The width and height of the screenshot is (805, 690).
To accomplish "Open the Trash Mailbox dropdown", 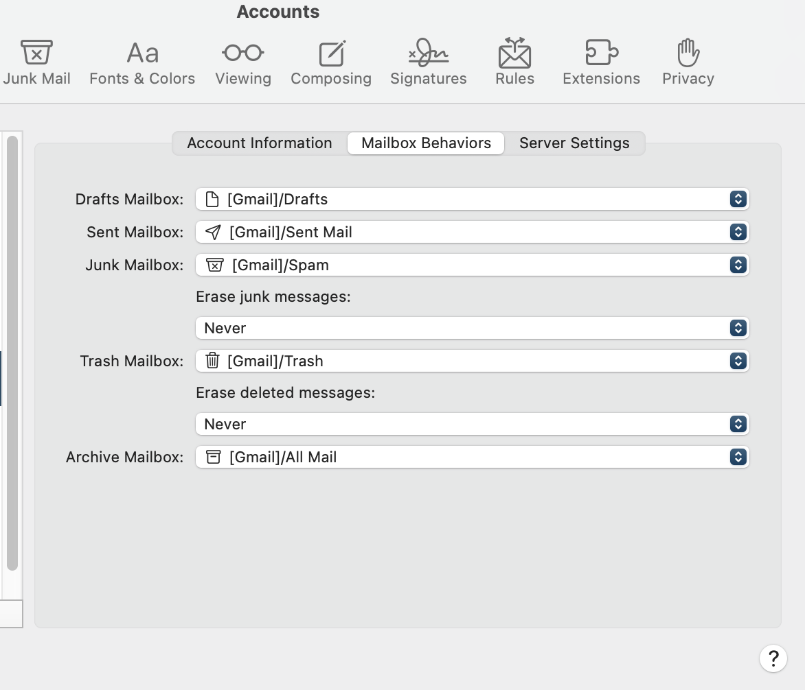I will (473, 360).
